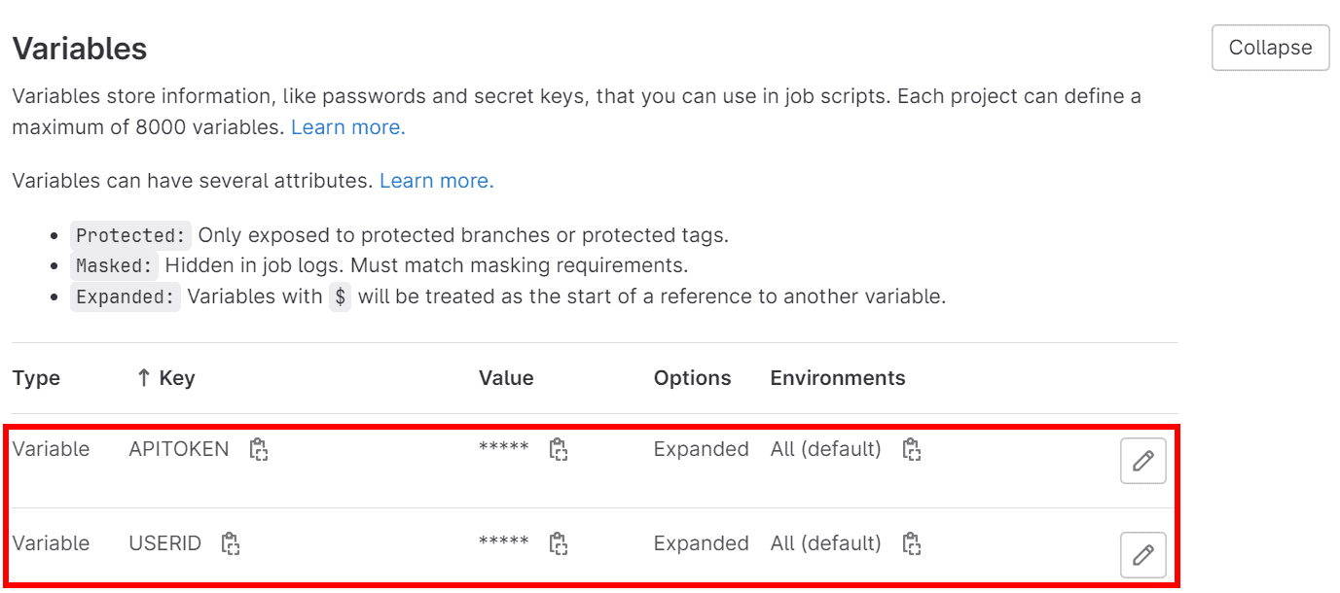Click the Type column header
The width and height of the screenshot is (1340, 593).
point(36,378)
